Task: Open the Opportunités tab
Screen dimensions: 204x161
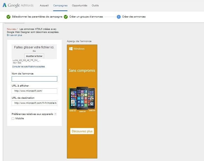Action: (x=80, y=5)
